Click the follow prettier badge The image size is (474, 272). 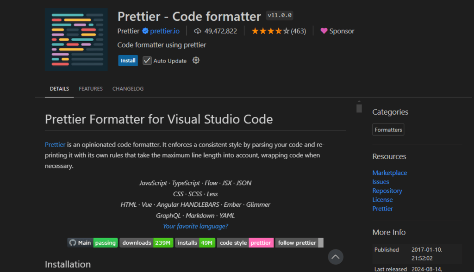299,243
